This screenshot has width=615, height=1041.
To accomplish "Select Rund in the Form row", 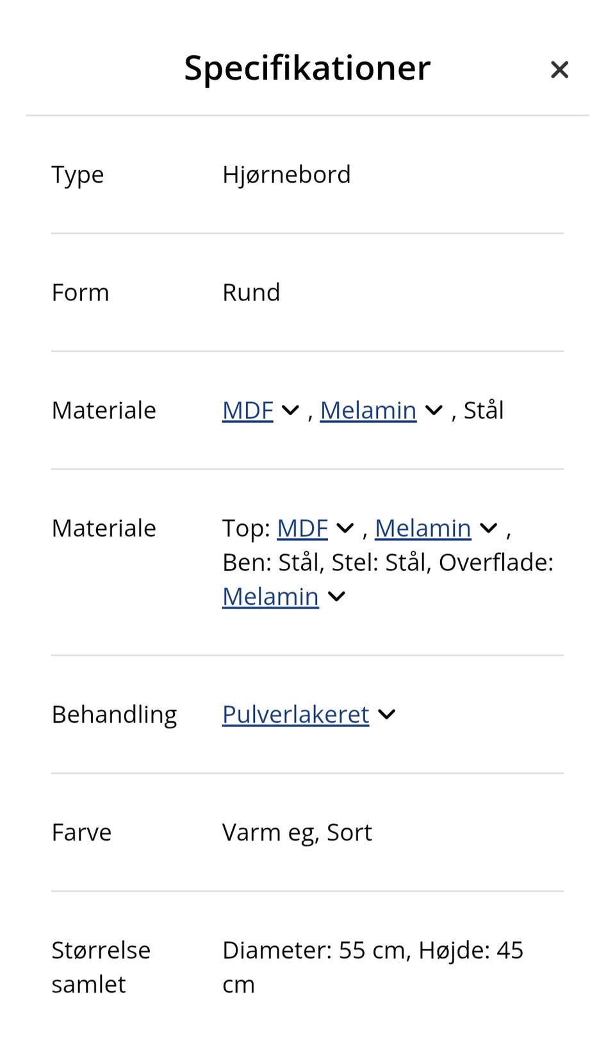I will (251, 292).
